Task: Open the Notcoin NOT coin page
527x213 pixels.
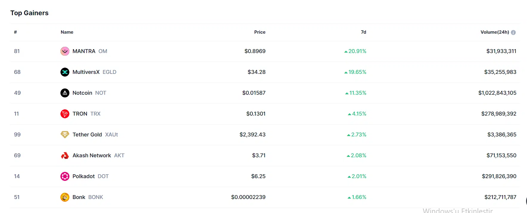Action: coord(82,93)
